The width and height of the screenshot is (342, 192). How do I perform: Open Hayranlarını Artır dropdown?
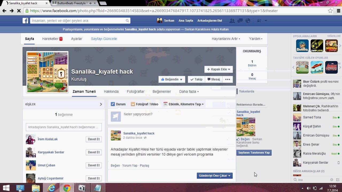click(x=226, y=39)
